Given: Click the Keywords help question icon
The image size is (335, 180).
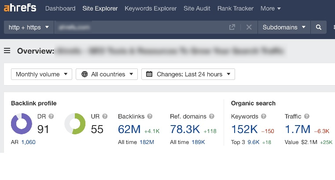Looking at the screenshot, I should click(264, 116).
